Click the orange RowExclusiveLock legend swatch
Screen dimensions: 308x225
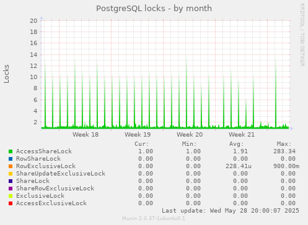(x=11, y=166)
